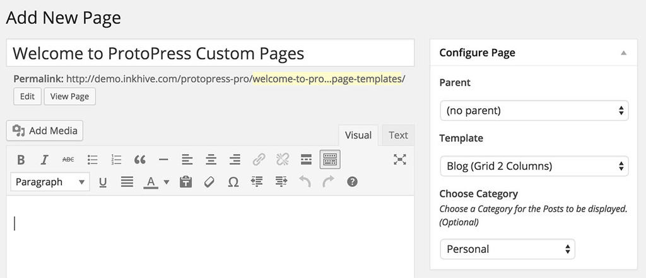Screen dimensions: 646x278
Task: Insert a numbered list
Action: click(x=116, y=159)
